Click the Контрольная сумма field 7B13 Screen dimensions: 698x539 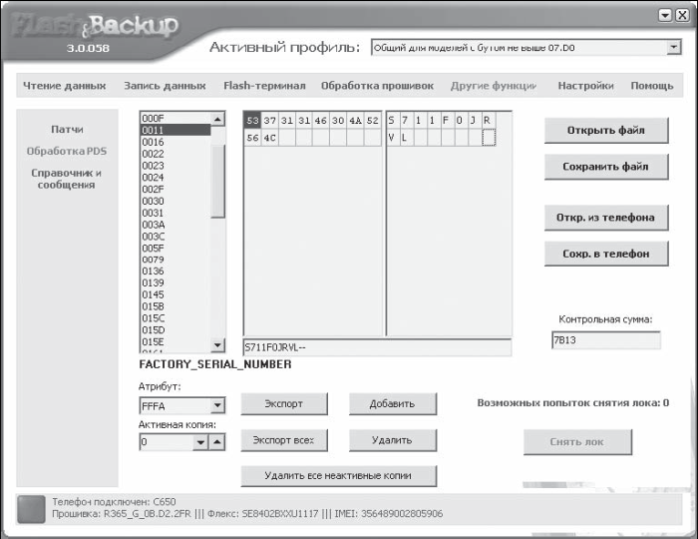click(x=606, y=340)
